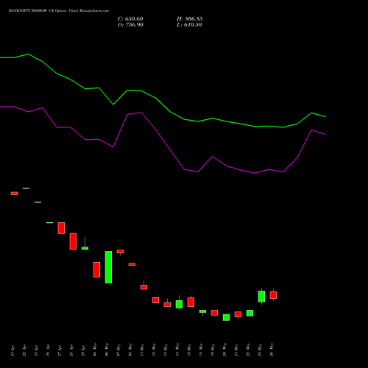368x368 pixels.
Task: Select the green candle above 20 May
Action: coord(226,317)
